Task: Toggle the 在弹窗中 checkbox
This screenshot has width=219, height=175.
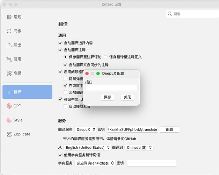Action: click(x=65, y=85)
